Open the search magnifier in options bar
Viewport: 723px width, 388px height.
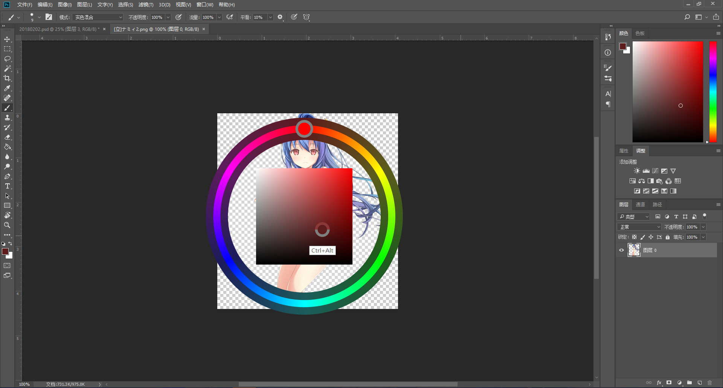click(x=687, y=17)
